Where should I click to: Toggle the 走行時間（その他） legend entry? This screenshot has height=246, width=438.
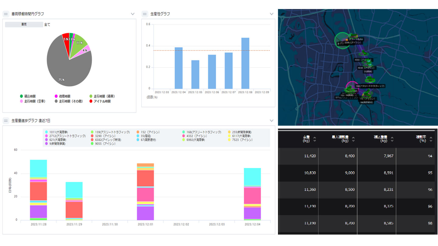[x=69, y=101]
